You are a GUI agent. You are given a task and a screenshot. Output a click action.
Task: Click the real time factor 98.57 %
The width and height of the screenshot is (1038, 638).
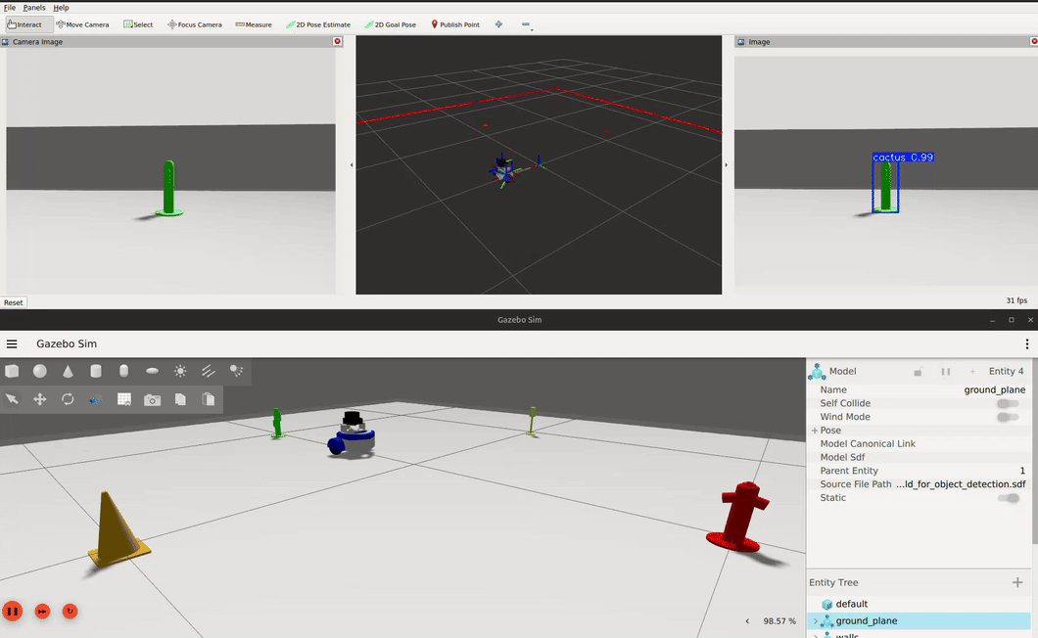(779, 621)
